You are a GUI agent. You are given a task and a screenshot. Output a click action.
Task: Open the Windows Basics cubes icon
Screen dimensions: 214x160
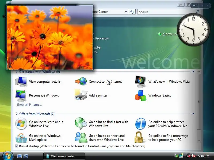tap(140, 95)
